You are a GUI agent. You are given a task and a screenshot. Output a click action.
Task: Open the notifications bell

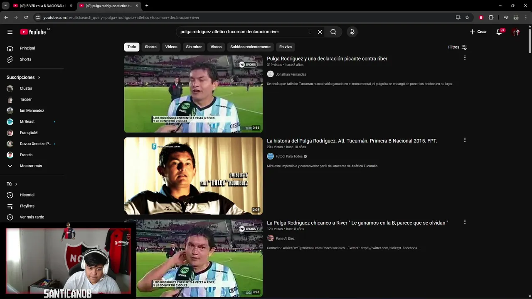click(x=500, y=32)
